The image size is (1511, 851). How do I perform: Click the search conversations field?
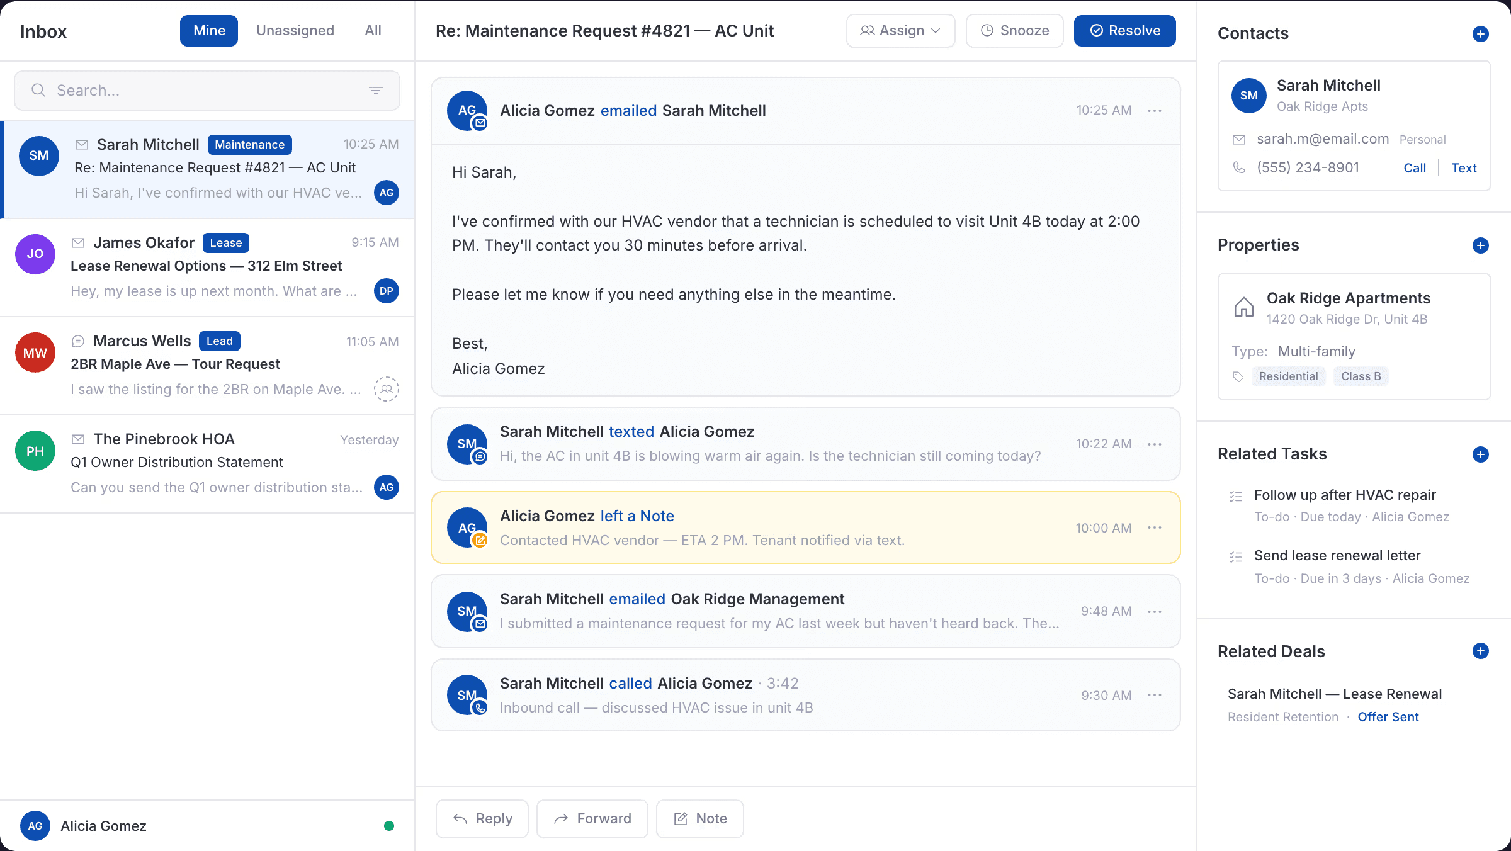coord(189,90)
